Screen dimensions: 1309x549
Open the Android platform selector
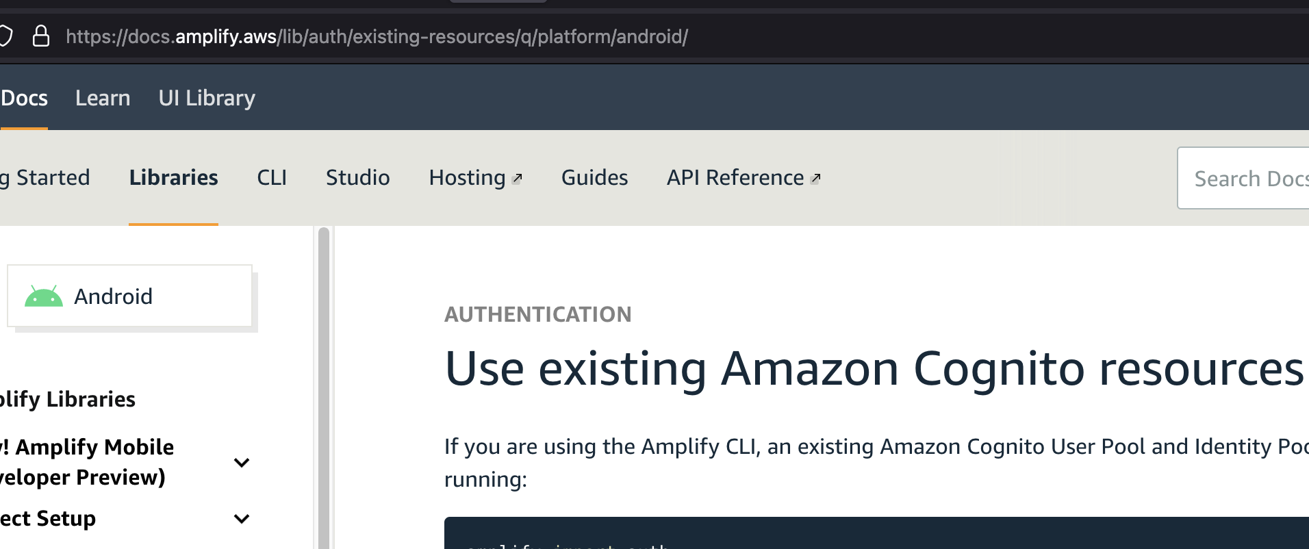pos(129,296)
